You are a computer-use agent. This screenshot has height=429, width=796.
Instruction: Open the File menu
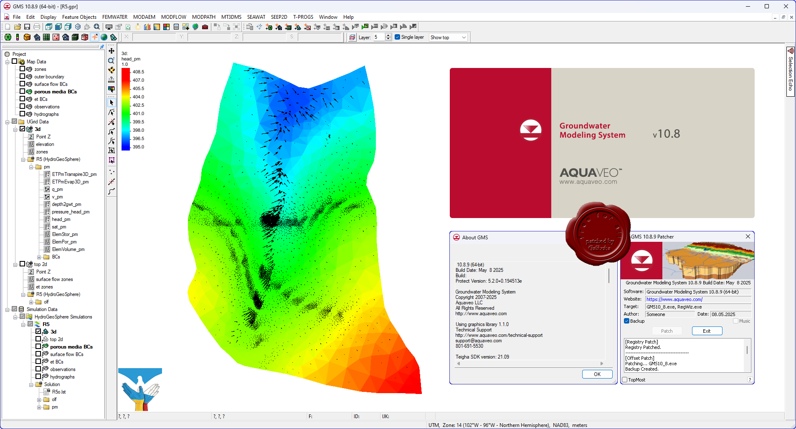[17, 17]
